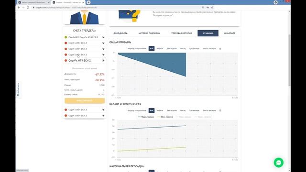Click the green status dot of OracleNEO account
This screenshot has width=306, height=172.
point(66,37)
